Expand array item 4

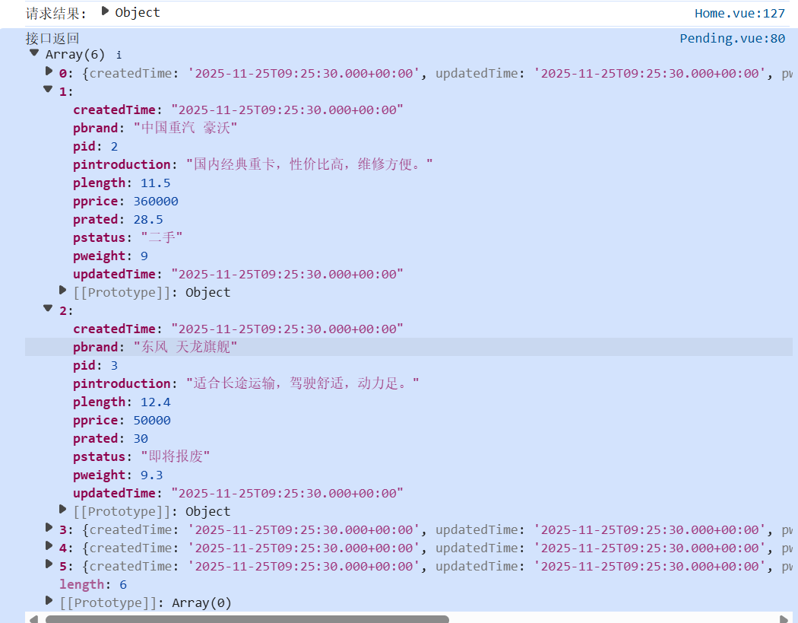[x=49, y=546]
